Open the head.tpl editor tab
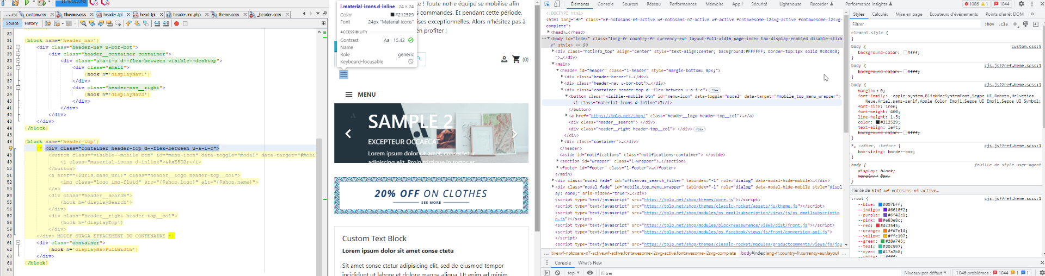1045x276 pixels. pyautogui.click(x=147, y=15)
